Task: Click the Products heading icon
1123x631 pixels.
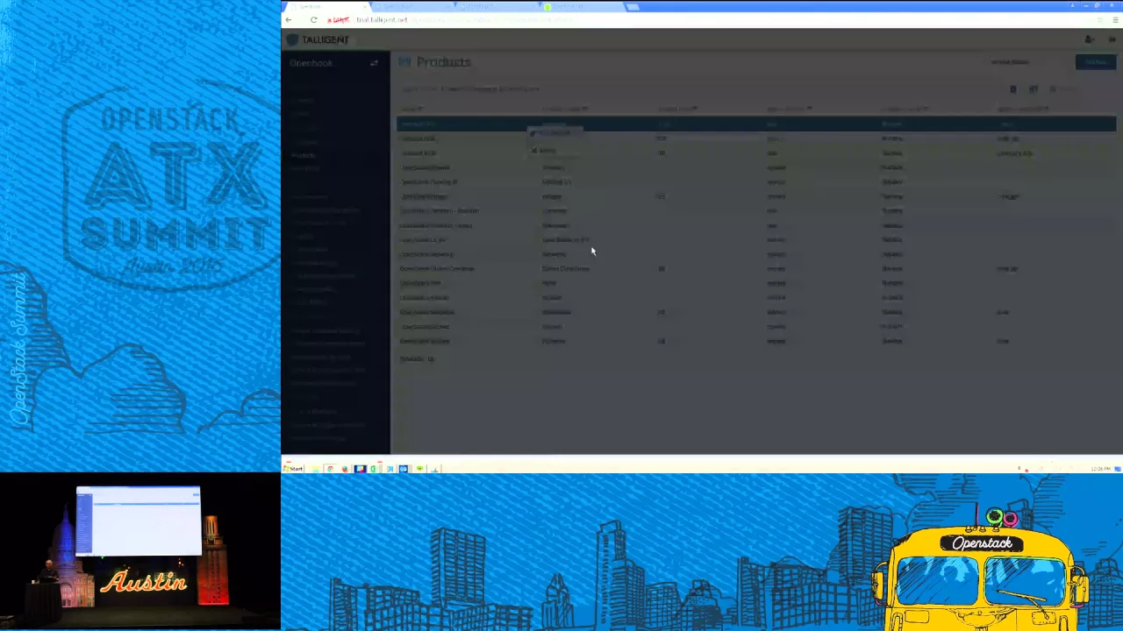Action: 404,61
